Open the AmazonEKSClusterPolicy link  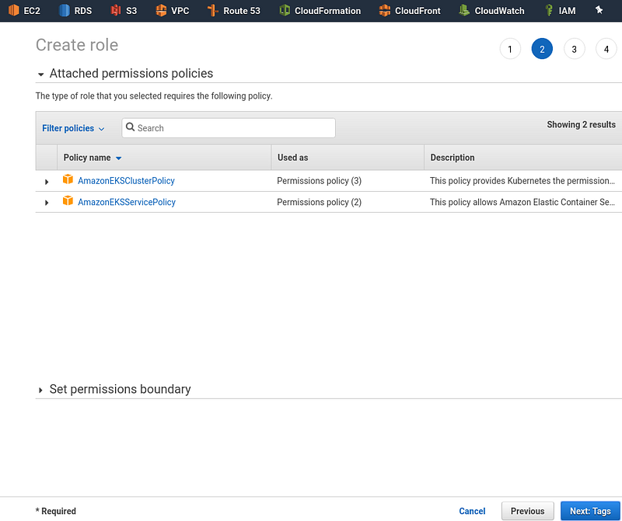coord(126,181)
